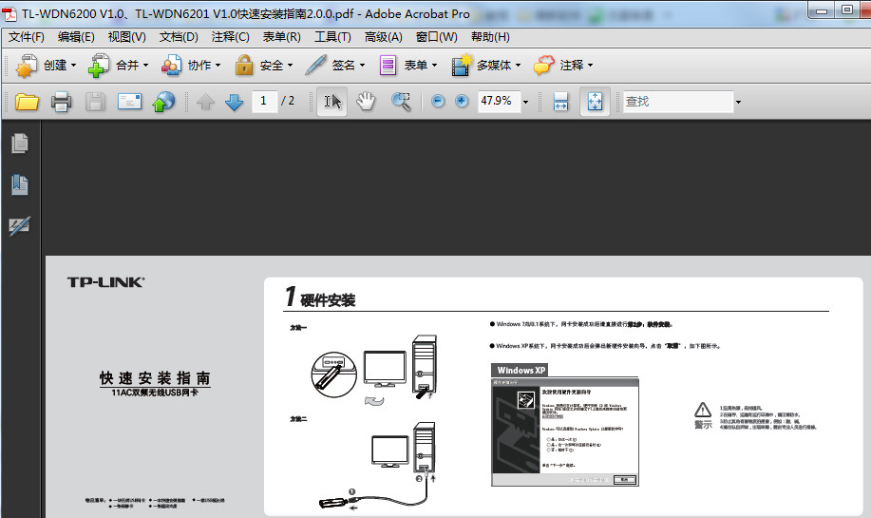Image resolution: width=871 pixels, height=518 pixels.
Task: Expand the Comment toolbar dropdown arrow
Action: (x=590, y=65)
